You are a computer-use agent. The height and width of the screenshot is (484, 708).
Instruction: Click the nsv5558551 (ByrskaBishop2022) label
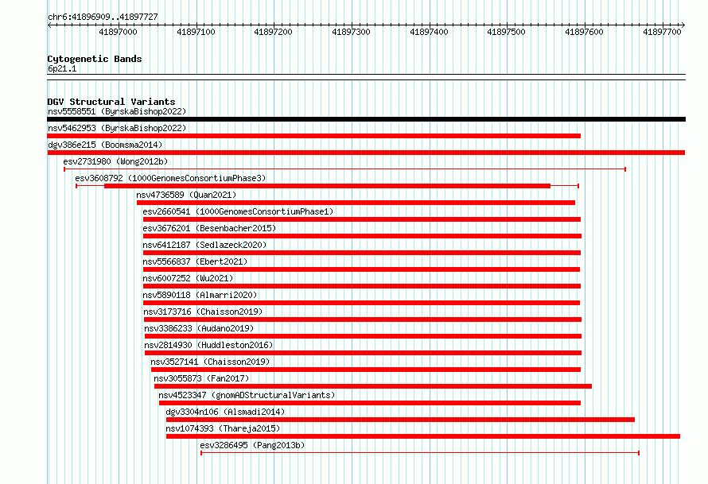pyautogui.click(x=117, y=111)
